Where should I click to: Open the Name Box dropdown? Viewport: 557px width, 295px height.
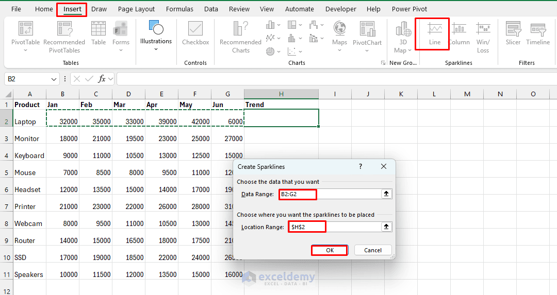coord(54,79)
